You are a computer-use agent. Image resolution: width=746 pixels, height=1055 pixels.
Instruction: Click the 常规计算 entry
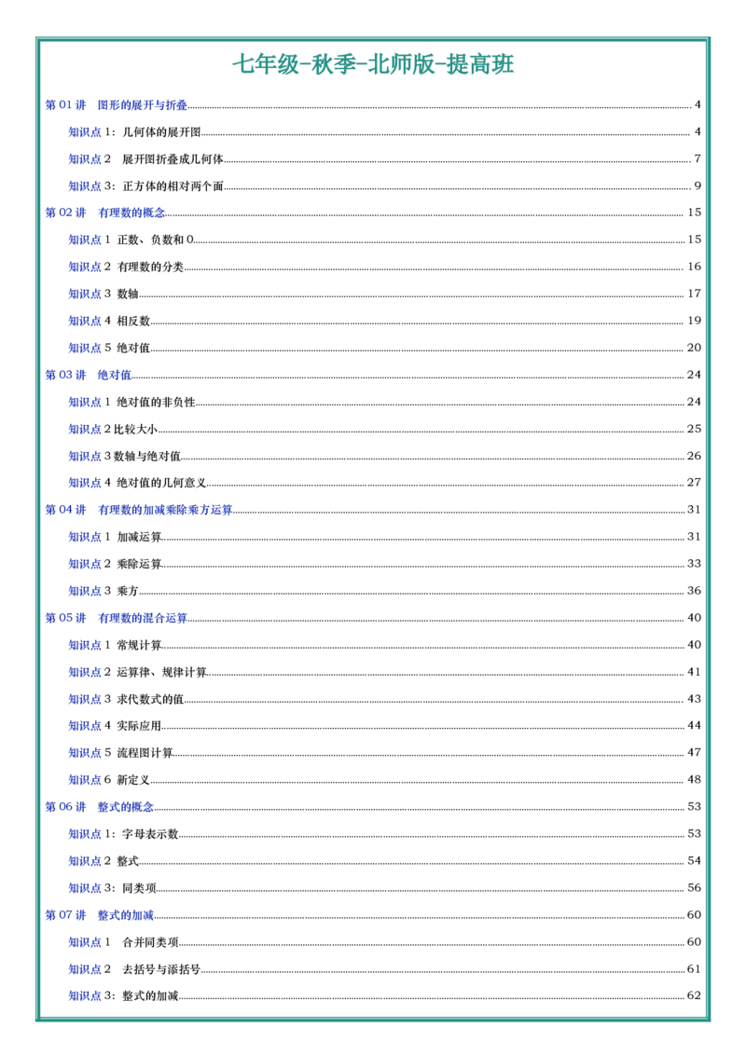(384, 645)
